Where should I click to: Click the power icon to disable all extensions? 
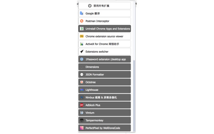coord(90,6)
